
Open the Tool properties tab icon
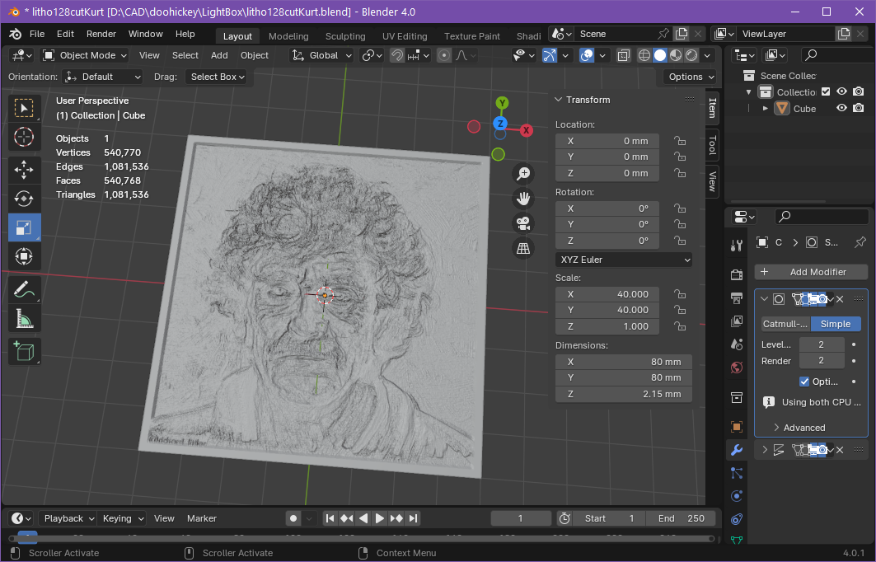pyautogui.click(x=737, y=246)
